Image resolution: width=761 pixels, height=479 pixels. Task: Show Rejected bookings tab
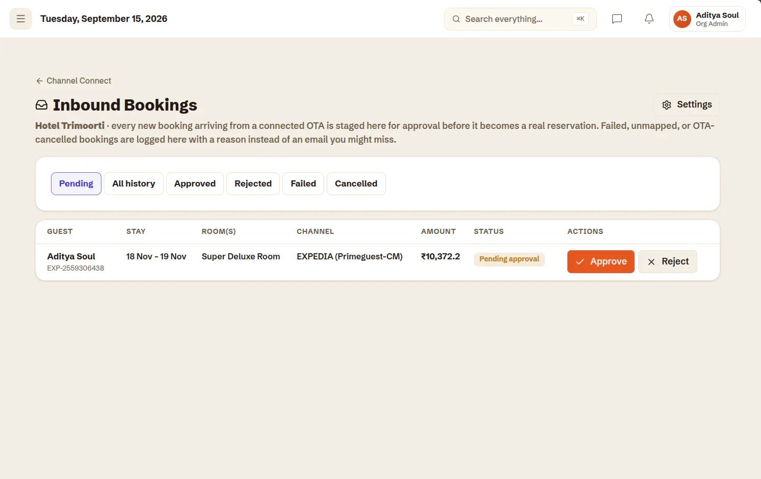tap(253, 183)
